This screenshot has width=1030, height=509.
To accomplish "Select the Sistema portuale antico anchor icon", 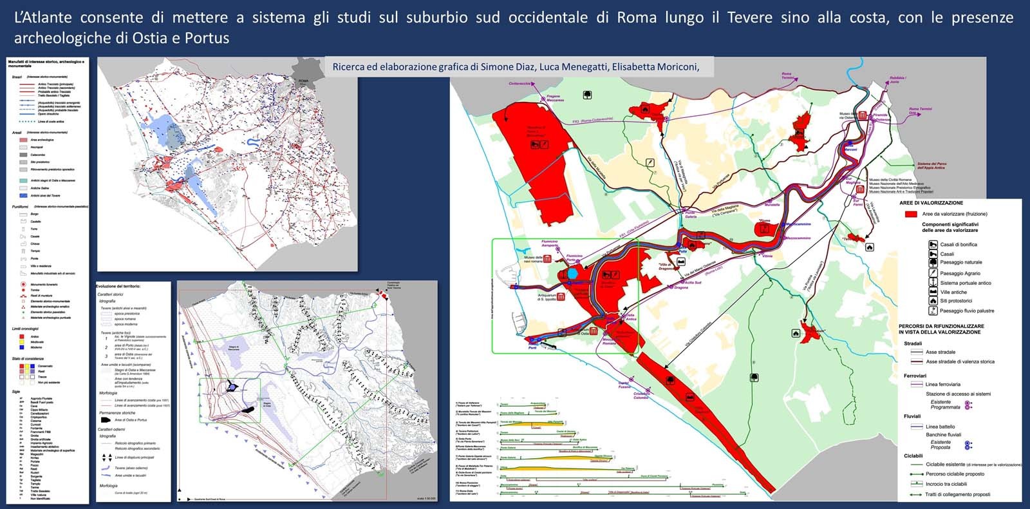I will (933, 283).
